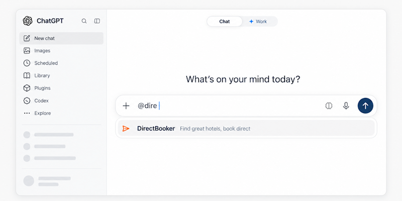Add attachment with the plus icon

coord(126,106)
